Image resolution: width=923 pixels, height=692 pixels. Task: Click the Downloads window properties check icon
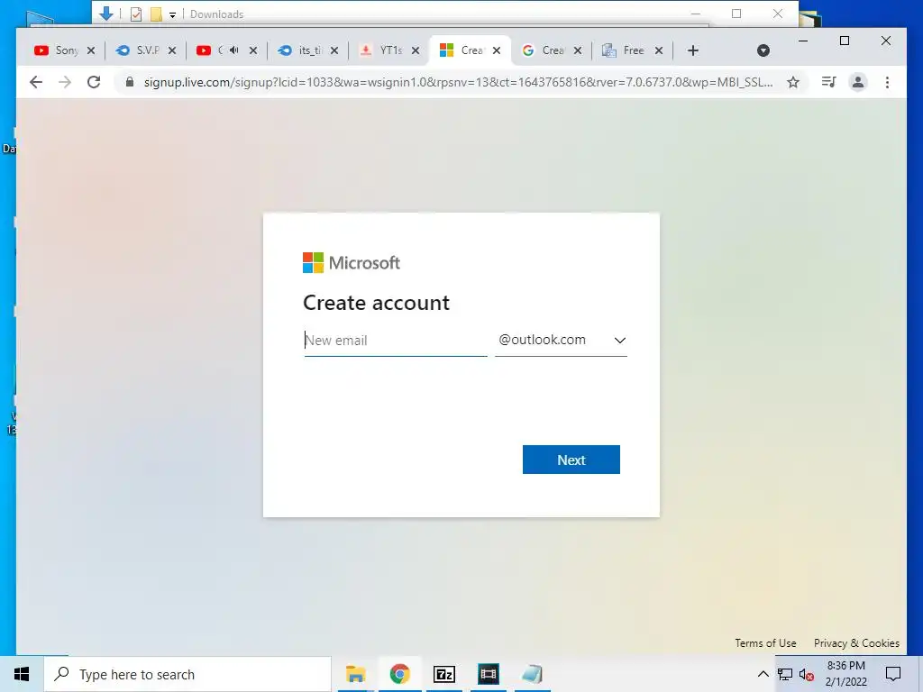point(136,14)
